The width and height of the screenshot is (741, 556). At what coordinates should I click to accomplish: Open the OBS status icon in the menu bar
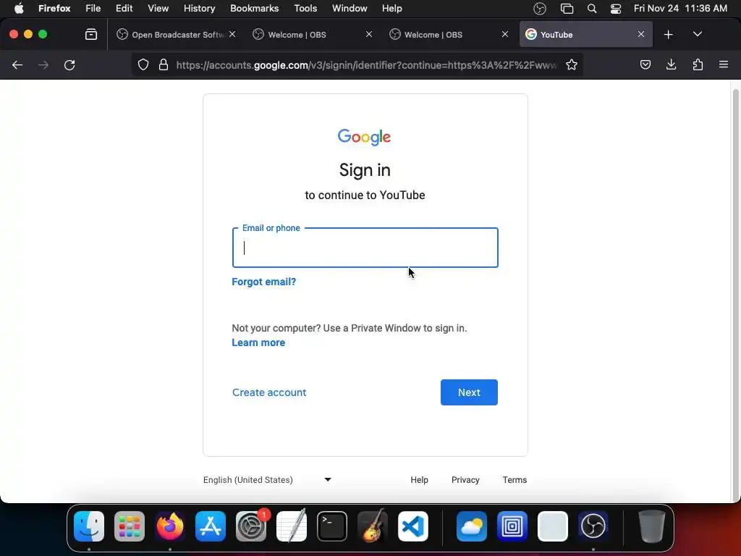[540, 9]
